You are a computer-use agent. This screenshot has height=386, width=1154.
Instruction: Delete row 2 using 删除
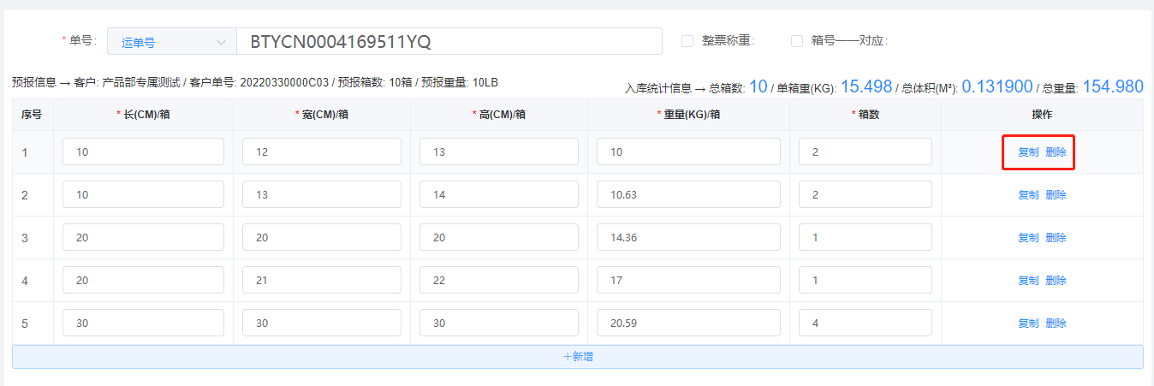(x=1056, y=195)
